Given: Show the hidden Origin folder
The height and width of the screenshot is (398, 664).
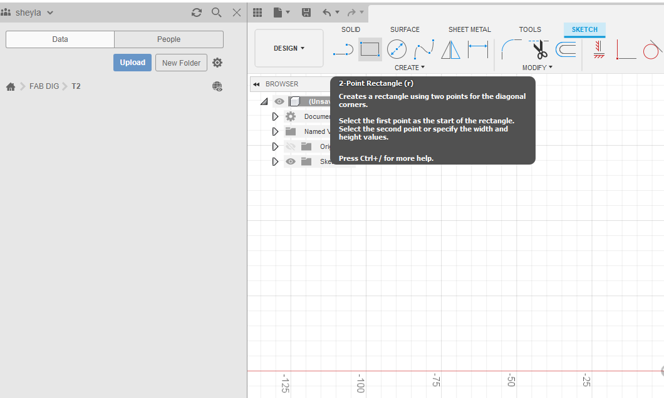Looking at the screenshot, I should (291, 147).
